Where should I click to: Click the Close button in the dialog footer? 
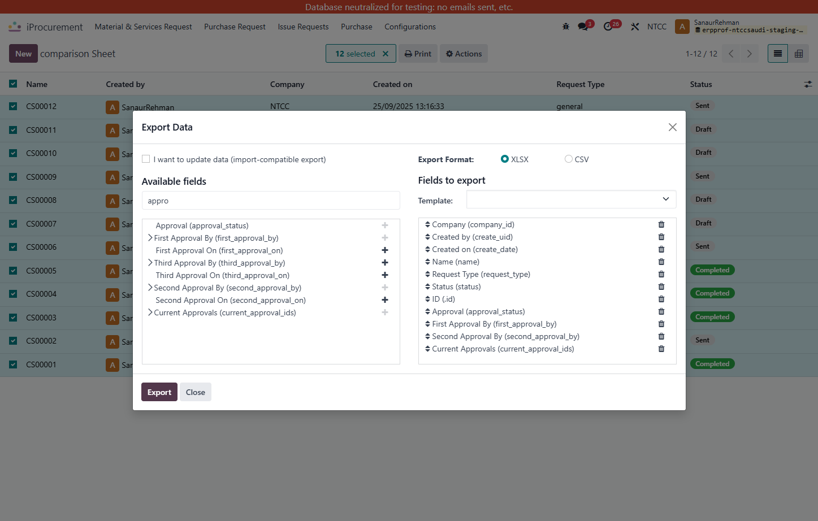click(196, 392)
